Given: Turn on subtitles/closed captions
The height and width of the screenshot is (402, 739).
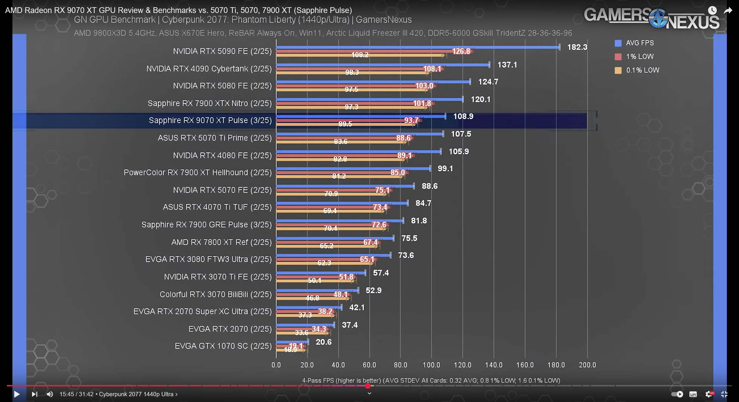Looking at the screenshot, I should [x=693, y=394].
